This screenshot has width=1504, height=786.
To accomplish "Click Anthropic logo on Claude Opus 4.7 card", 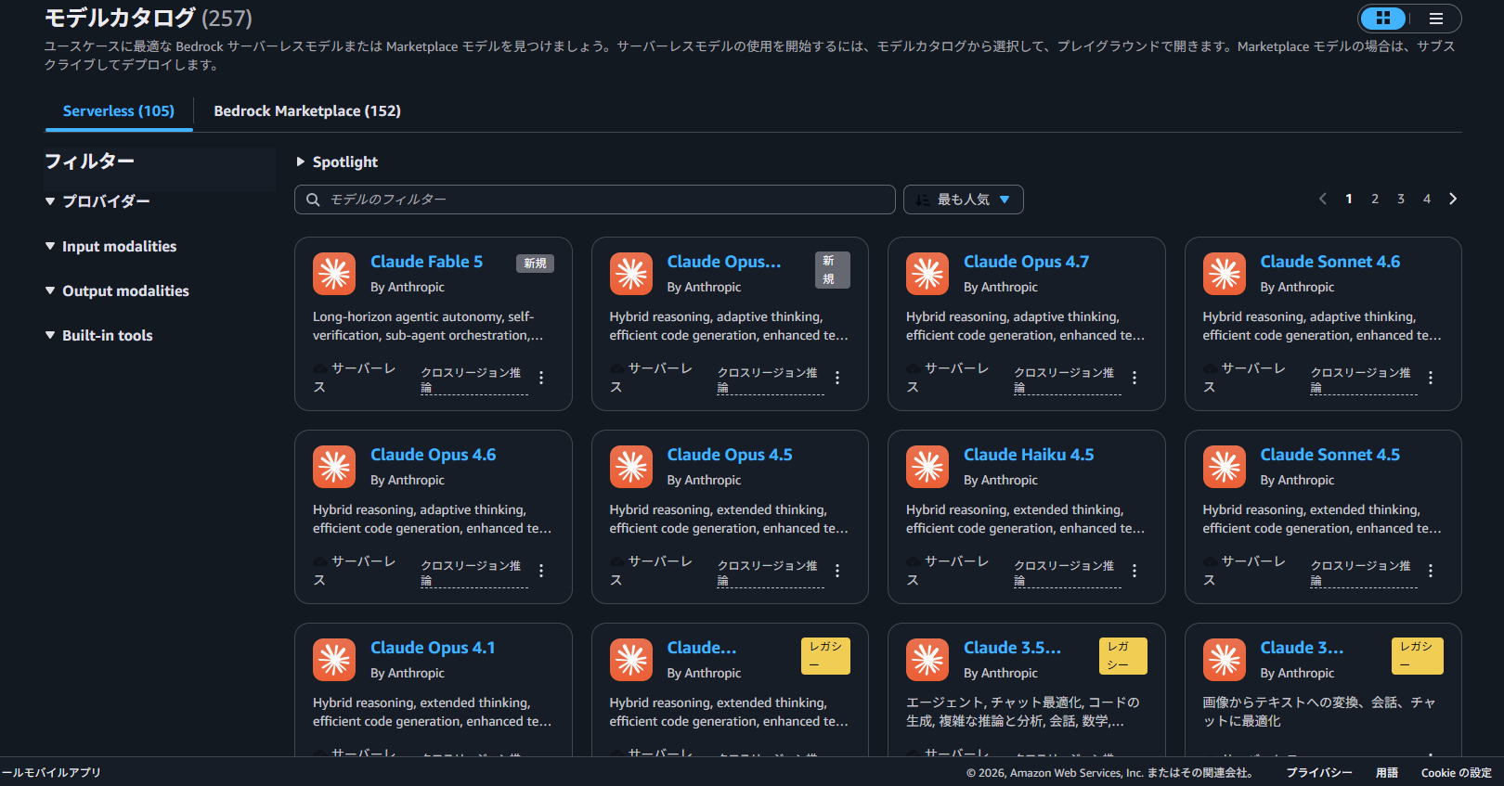I will click(x=927, y=274).
